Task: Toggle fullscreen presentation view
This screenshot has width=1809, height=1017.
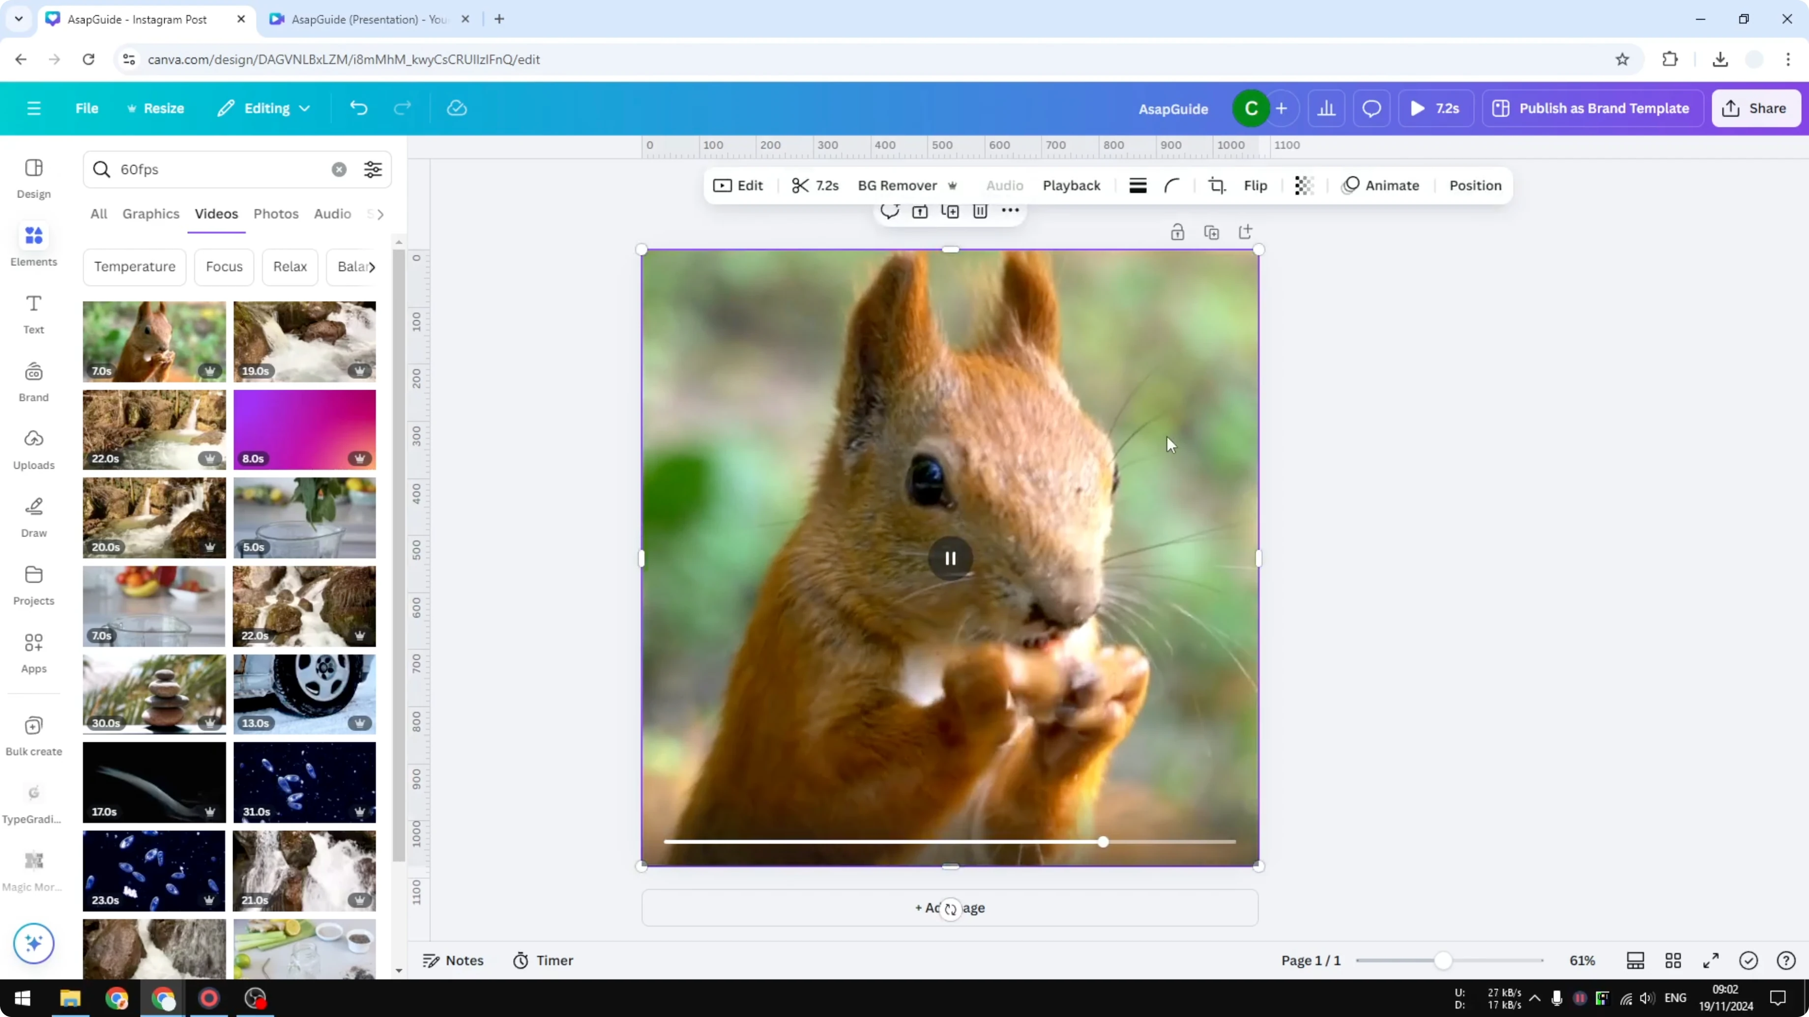Action: 1711,960
